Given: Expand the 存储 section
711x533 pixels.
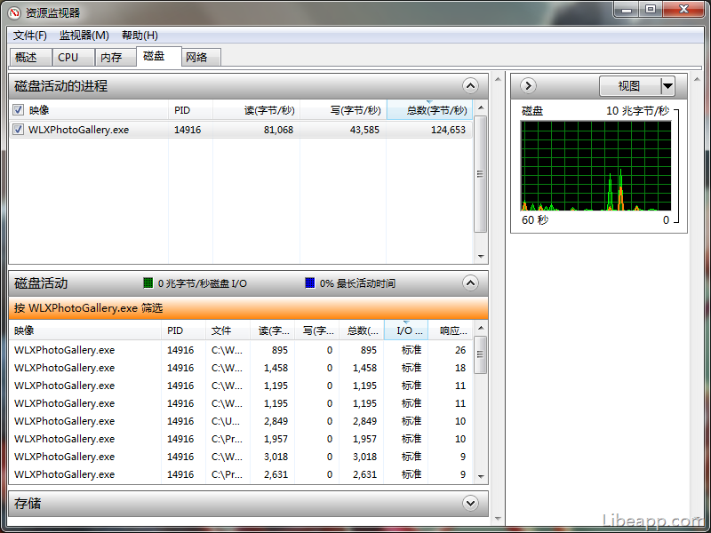Looking at the screenshot, I should 470,503.
